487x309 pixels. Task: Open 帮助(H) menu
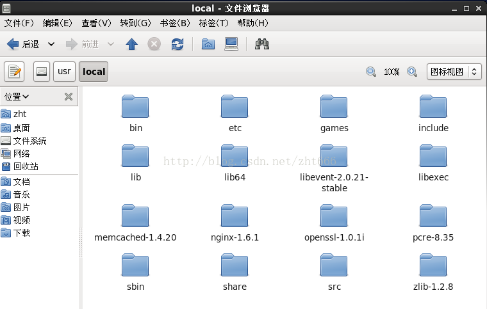point(253,23)
